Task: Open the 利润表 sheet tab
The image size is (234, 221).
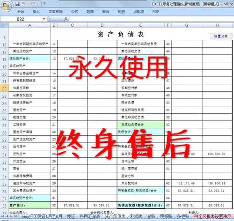Action: coord(136,216)
